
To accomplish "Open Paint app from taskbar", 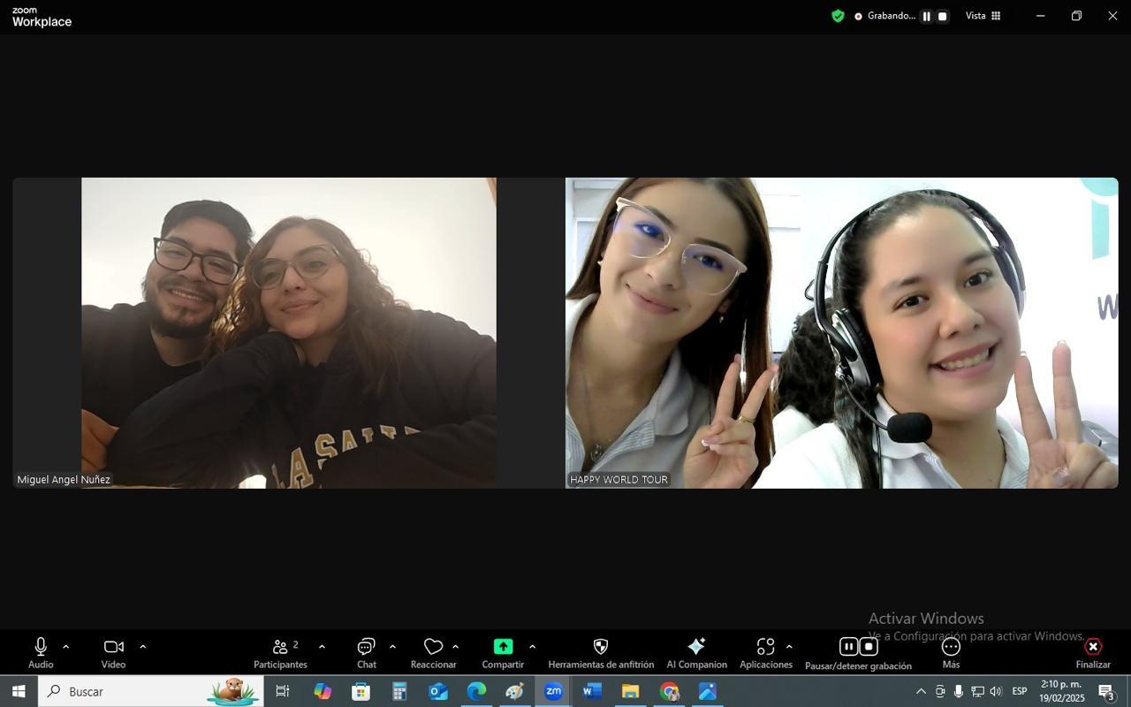I will (x=515, y=691).
